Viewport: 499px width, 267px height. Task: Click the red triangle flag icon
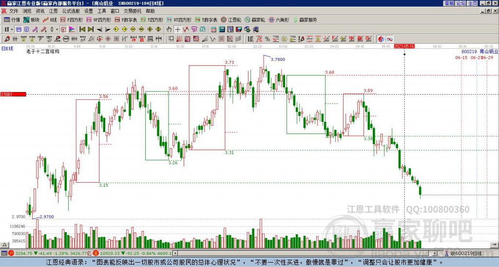(x=72, y=29)
